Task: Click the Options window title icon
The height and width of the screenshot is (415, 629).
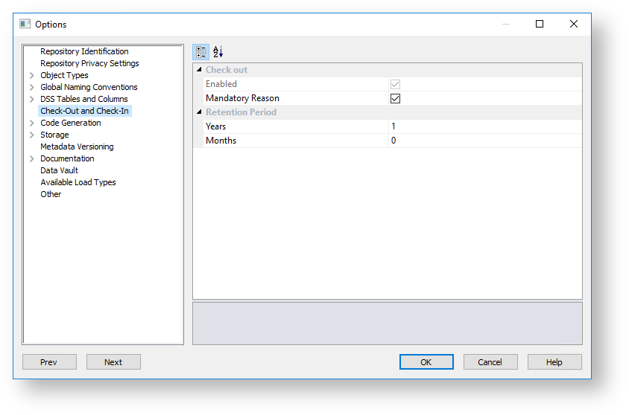Action: click(25, 25)
